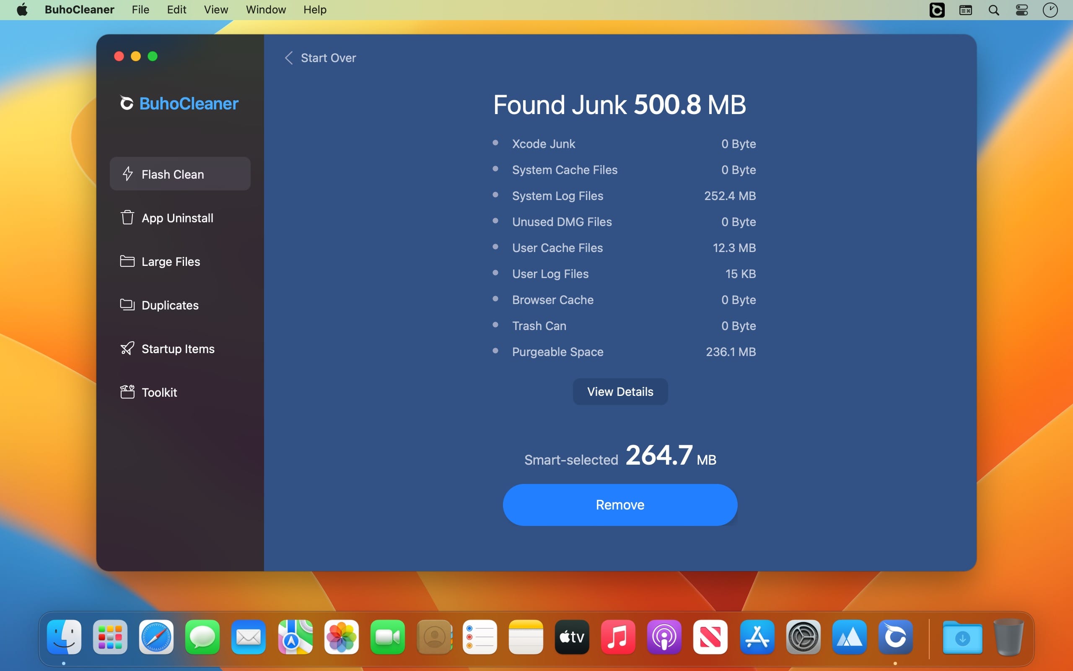Select the System Log Files row
This screenshot has width=1073, height=671.
[x=557, y=196]
